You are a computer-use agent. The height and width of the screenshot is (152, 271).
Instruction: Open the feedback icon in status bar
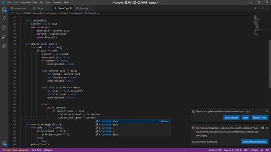[262, 150]
